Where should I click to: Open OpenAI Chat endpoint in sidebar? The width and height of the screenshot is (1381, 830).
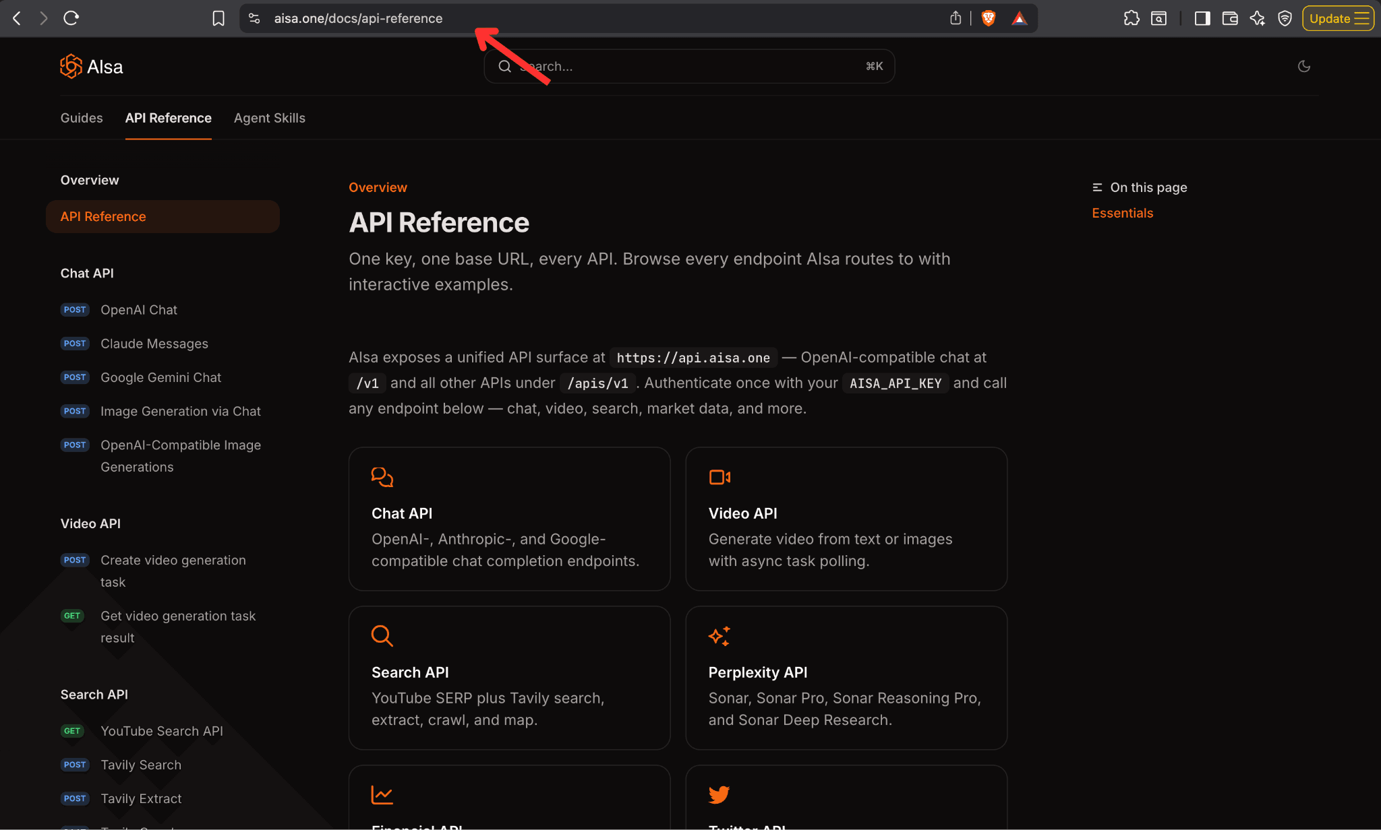pyautogui.click(x=139, y=310)
